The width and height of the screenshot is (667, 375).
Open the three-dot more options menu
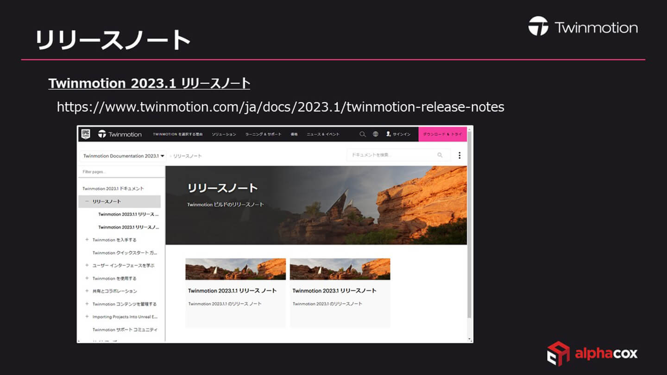(x=459, y=156)
